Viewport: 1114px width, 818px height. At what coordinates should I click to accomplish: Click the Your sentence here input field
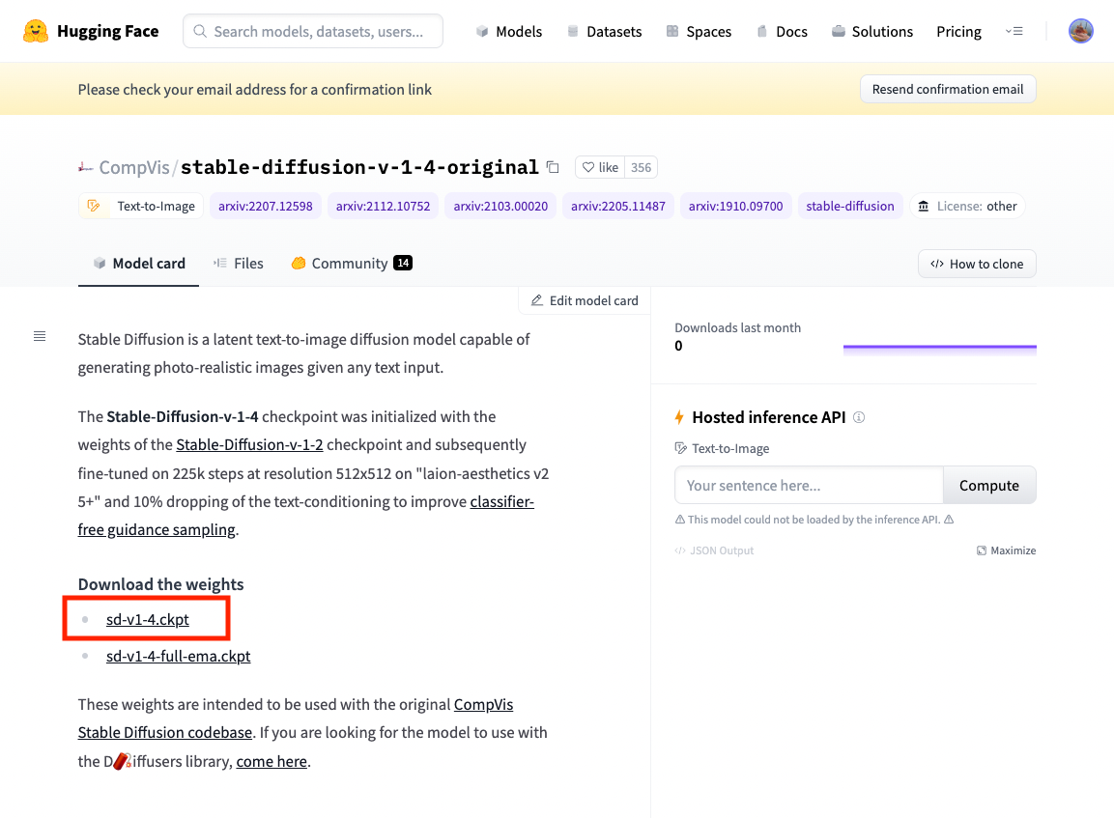(x=809, y=485)
